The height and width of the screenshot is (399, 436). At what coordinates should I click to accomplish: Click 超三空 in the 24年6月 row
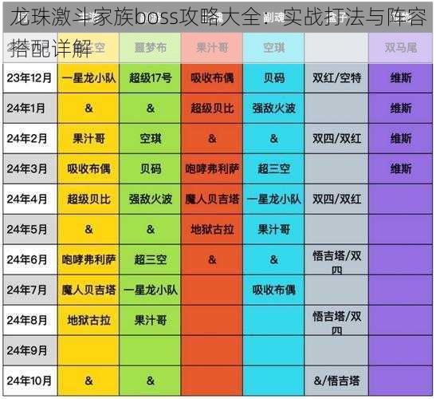[151, 260]
